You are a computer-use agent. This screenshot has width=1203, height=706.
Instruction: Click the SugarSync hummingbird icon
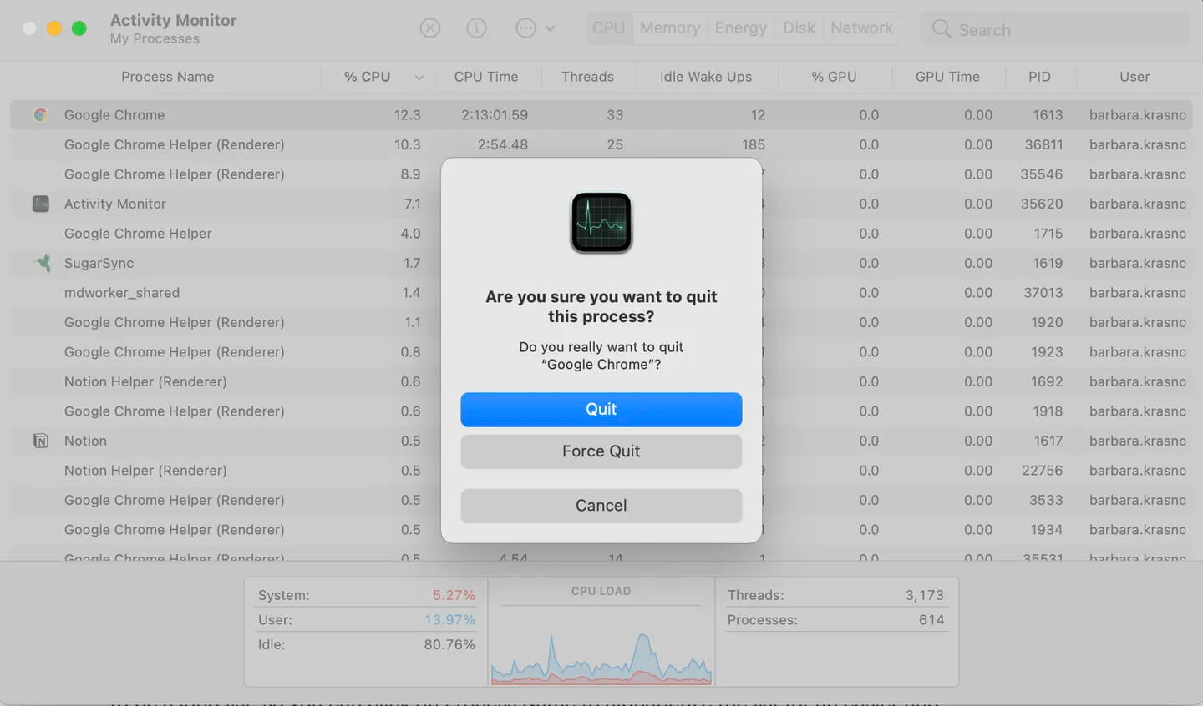[42, 263]
